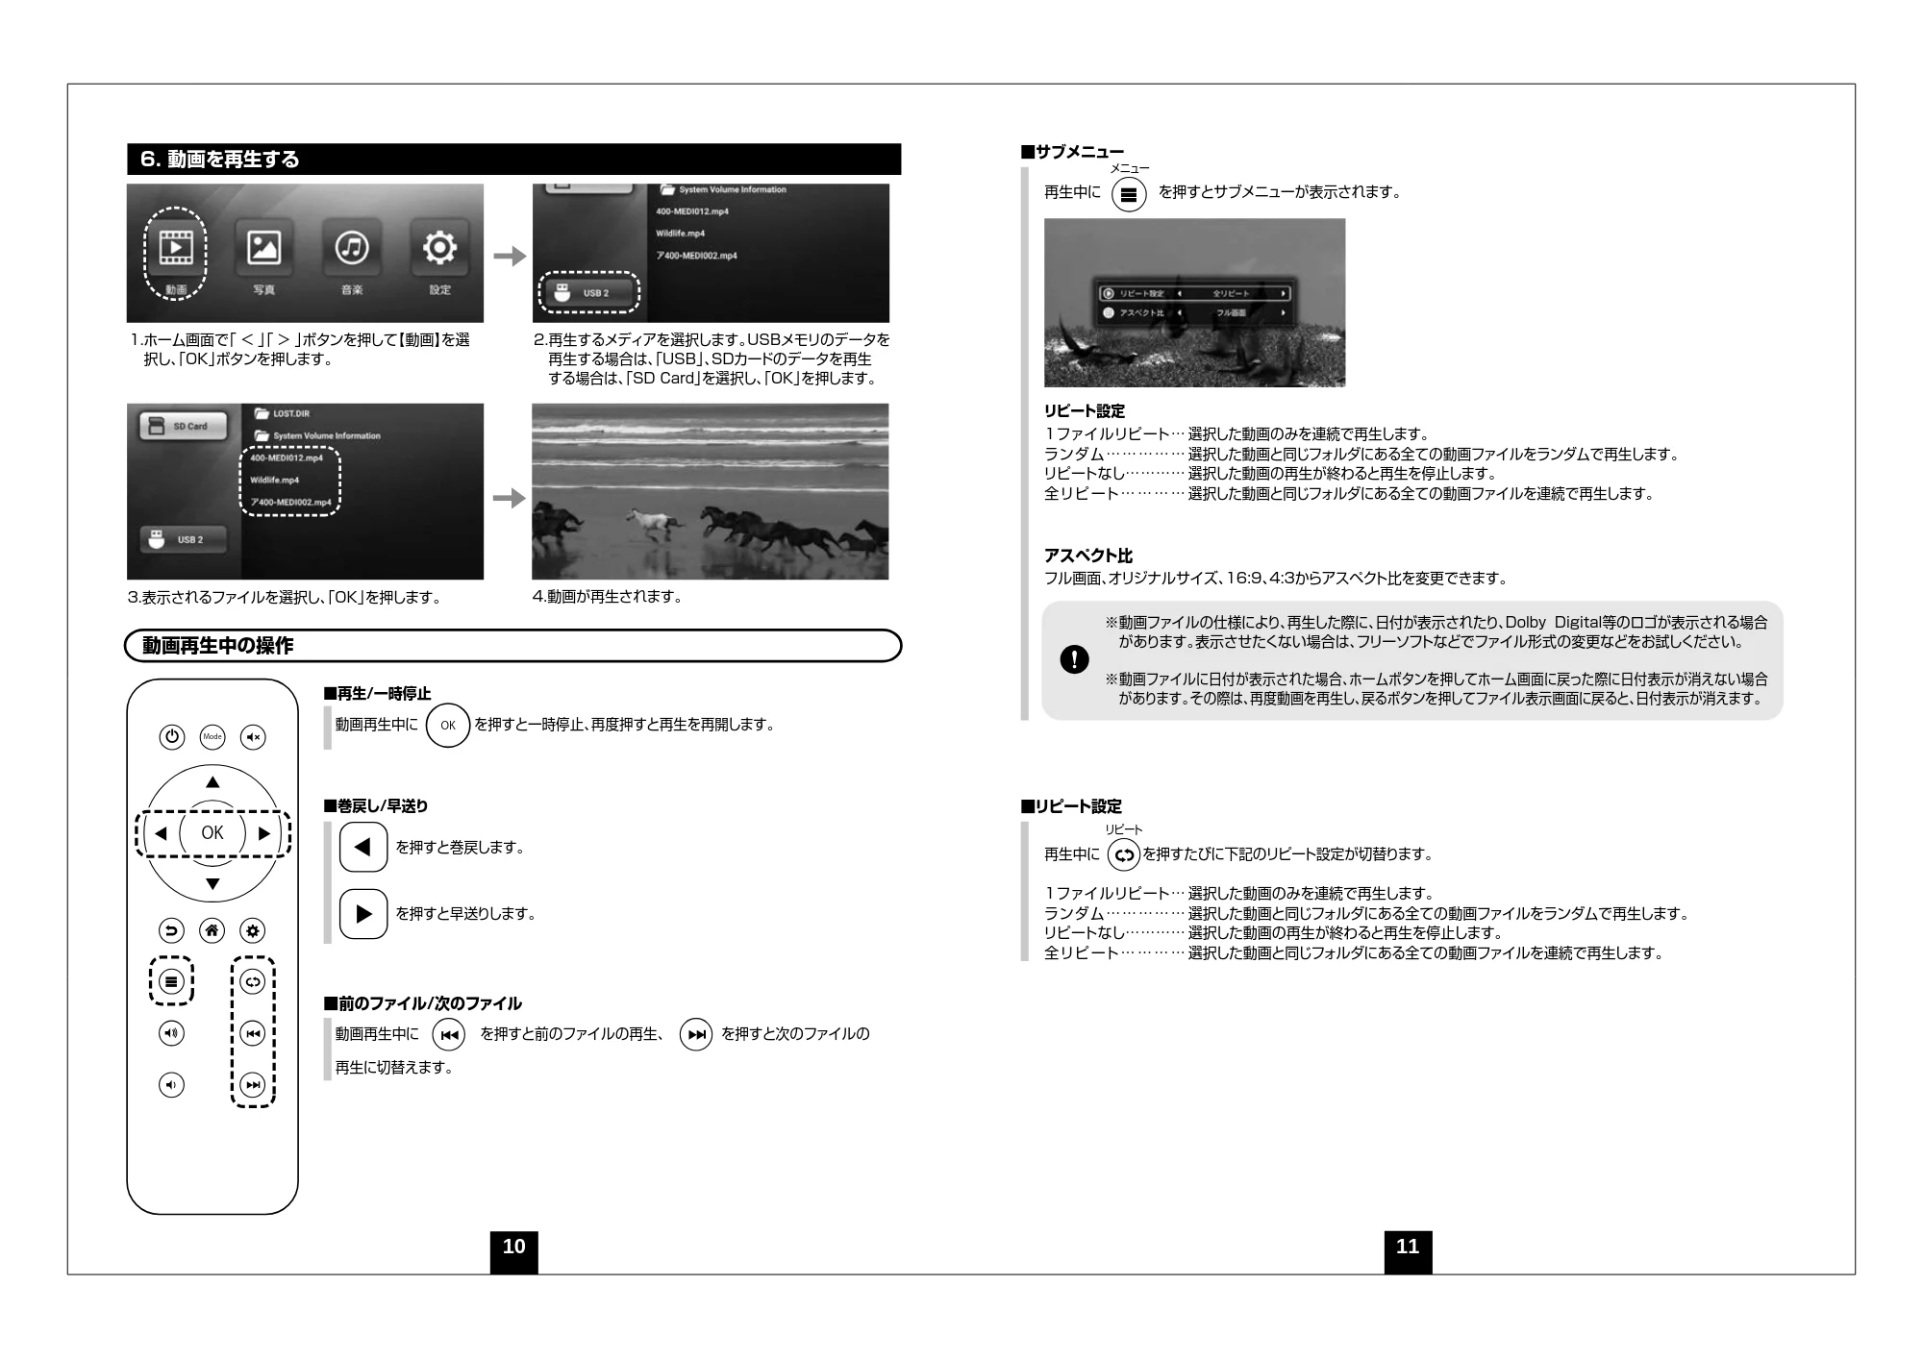Select the アスペクト比 row in the submenu screenshot
This screenshot has width=1923, height=1359.
(x=1194, y=312)
